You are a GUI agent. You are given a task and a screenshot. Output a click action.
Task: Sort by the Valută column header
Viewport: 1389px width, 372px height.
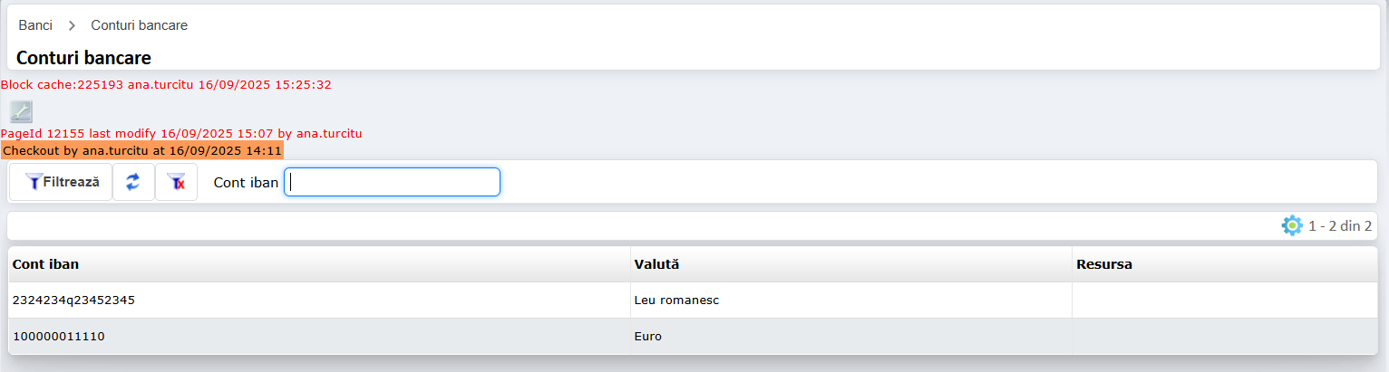click(x=656, y=264)
